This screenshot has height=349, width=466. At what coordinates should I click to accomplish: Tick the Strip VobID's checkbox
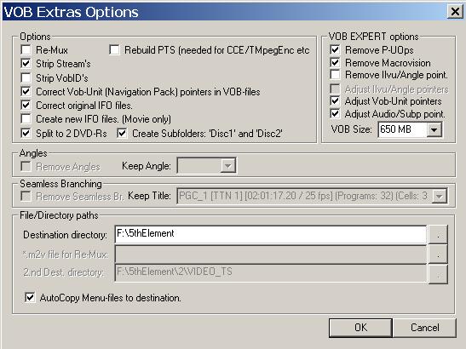(26, 77)
